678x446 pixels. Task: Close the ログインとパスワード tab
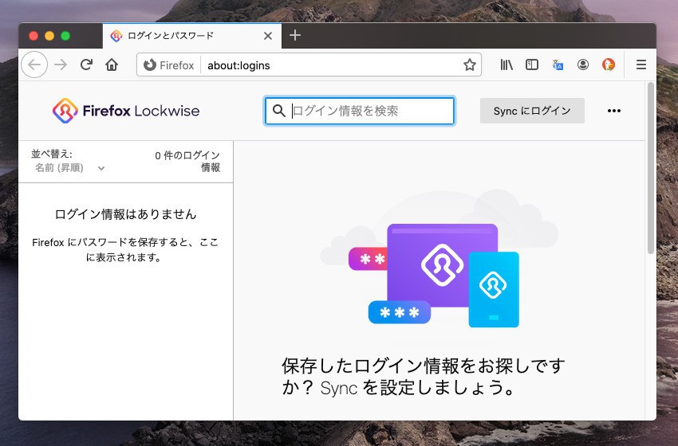(268, 36)
